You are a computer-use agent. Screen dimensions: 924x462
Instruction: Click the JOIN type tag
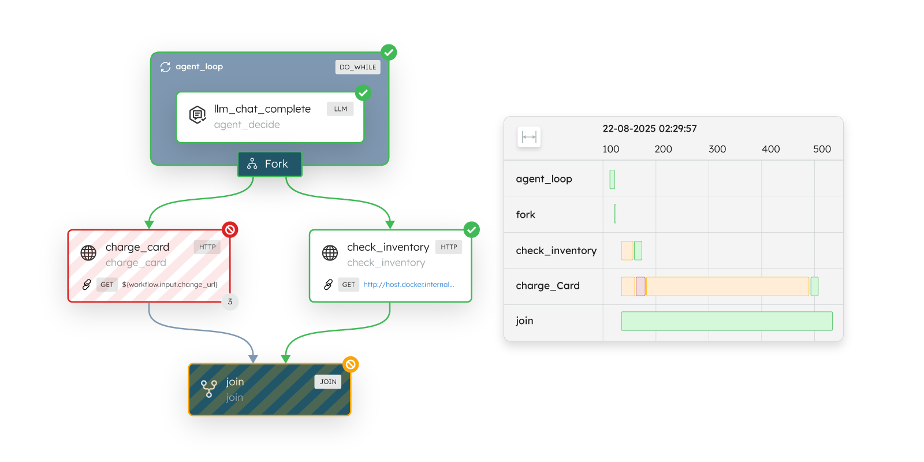pyautogui.click(x=328, y=382)
